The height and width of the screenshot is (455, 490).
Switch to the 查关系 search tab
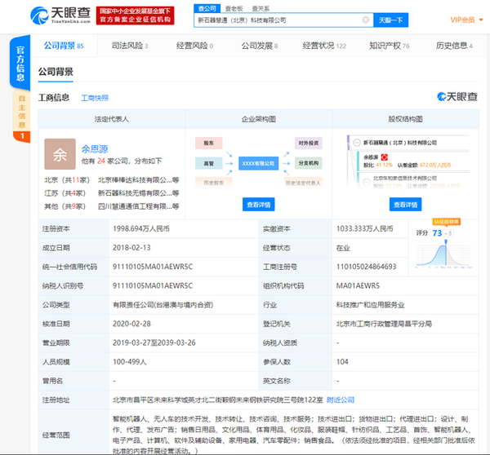coord(261,9)
